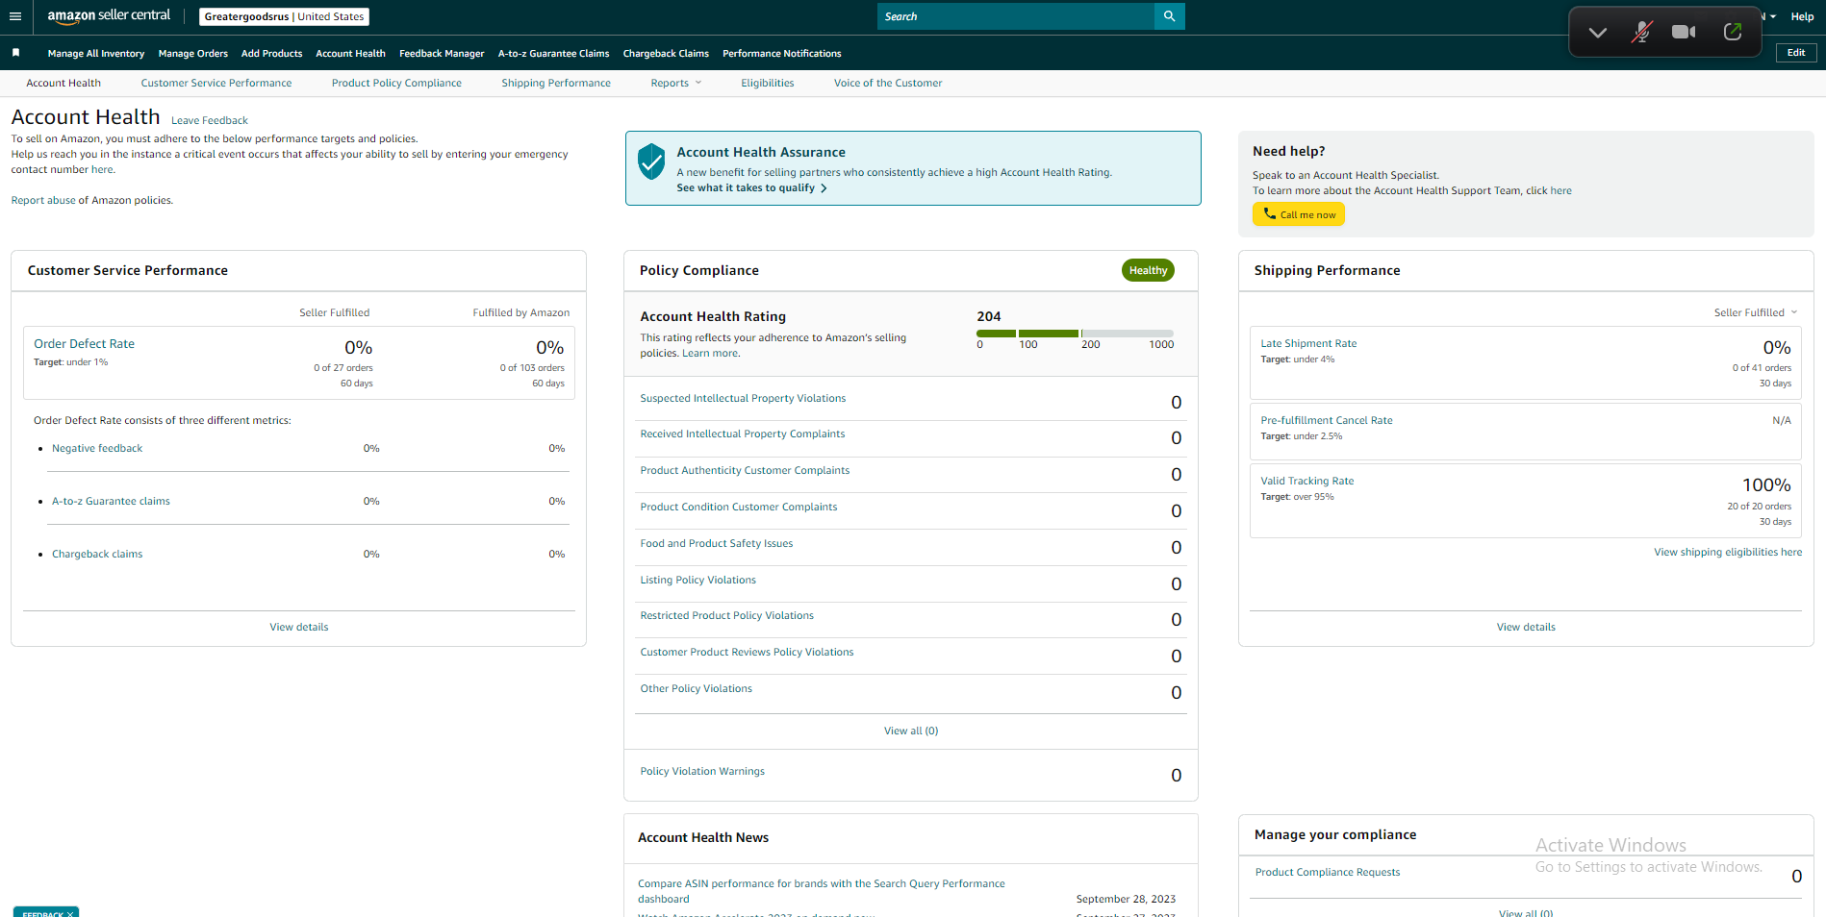Open Product Condition Customer Complaints

[739, 508]
